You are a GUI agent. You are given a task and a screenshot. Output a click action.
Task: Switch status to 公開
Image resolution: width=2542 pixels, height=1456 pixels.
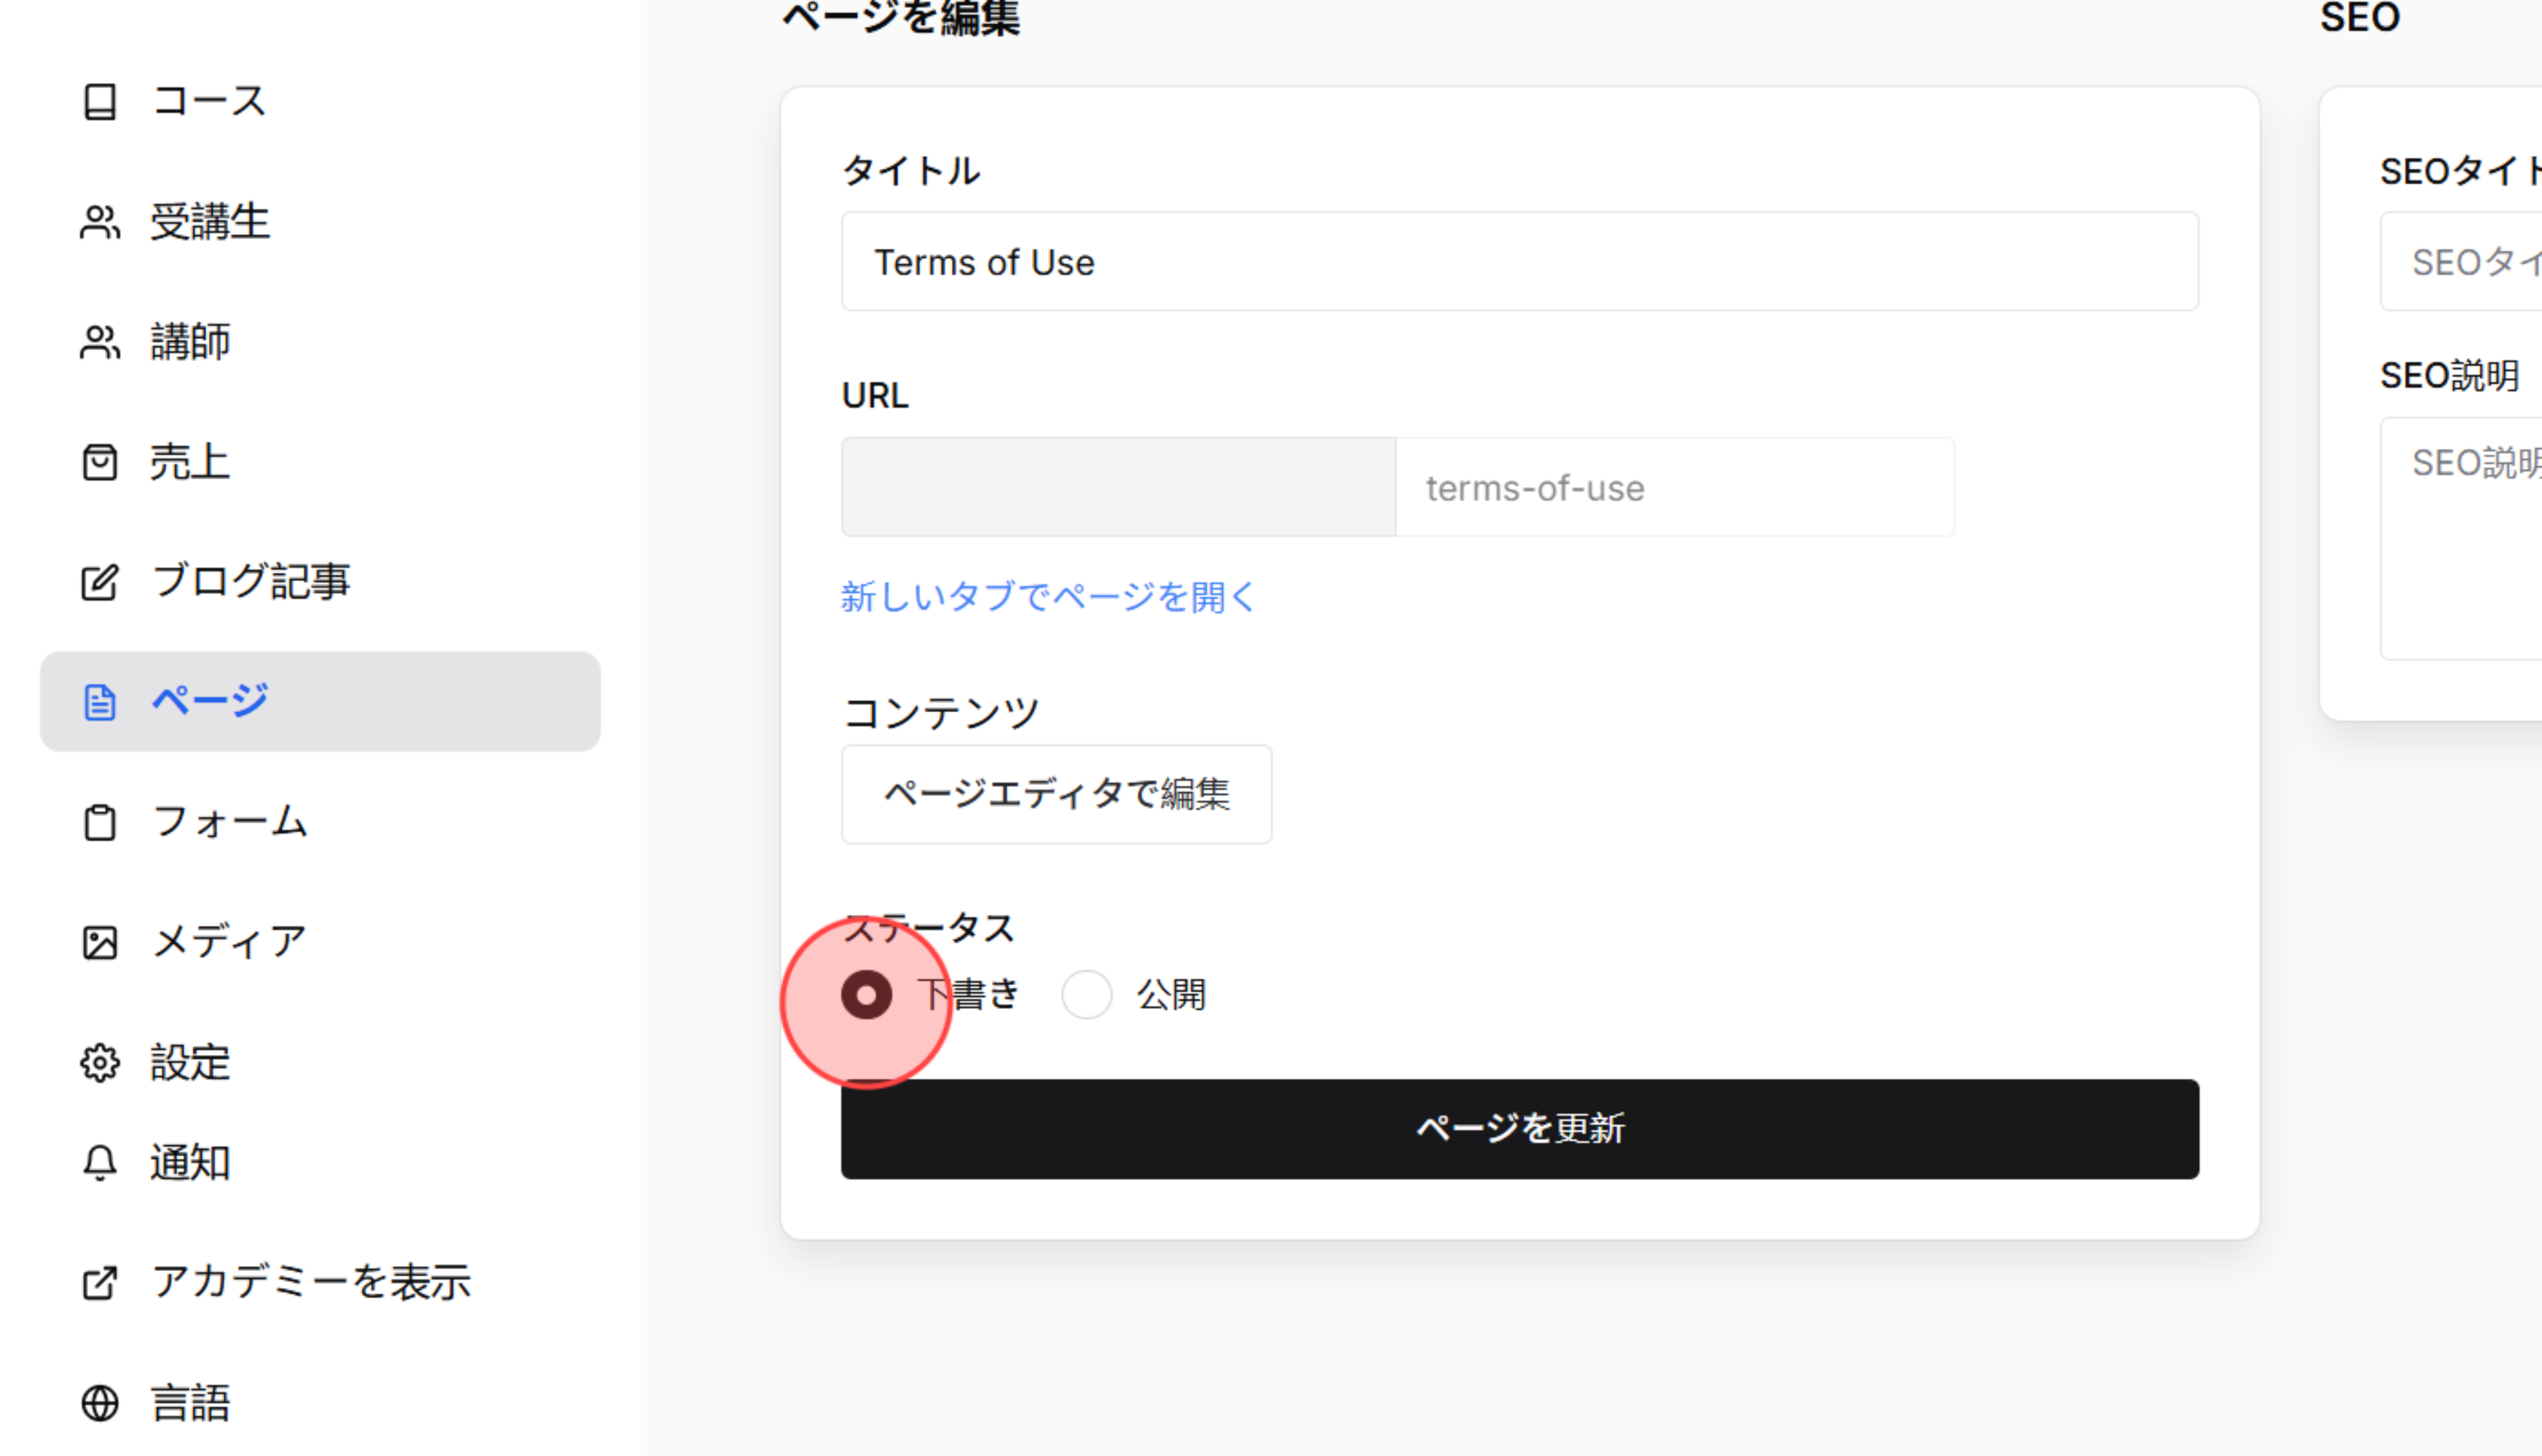tap(1087, 994)
